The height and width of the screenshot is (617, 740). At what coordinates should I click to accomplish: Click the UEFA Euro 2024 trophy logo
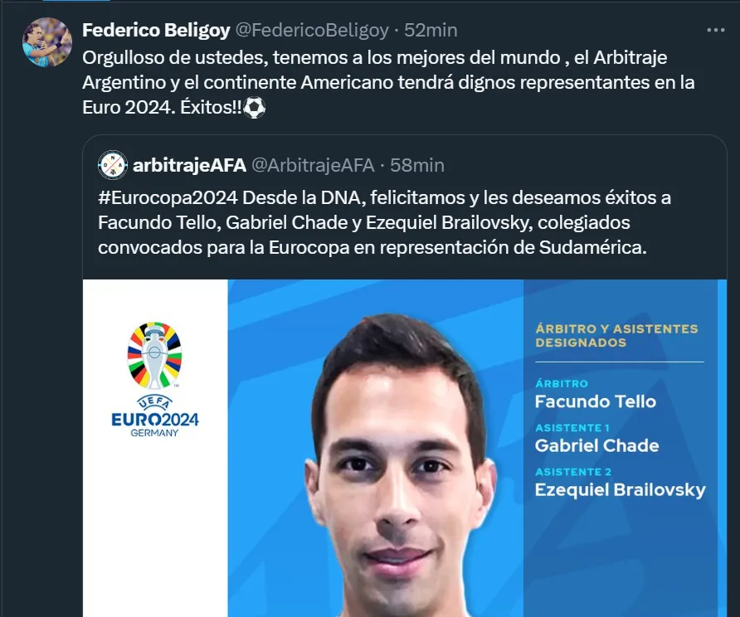154,356
